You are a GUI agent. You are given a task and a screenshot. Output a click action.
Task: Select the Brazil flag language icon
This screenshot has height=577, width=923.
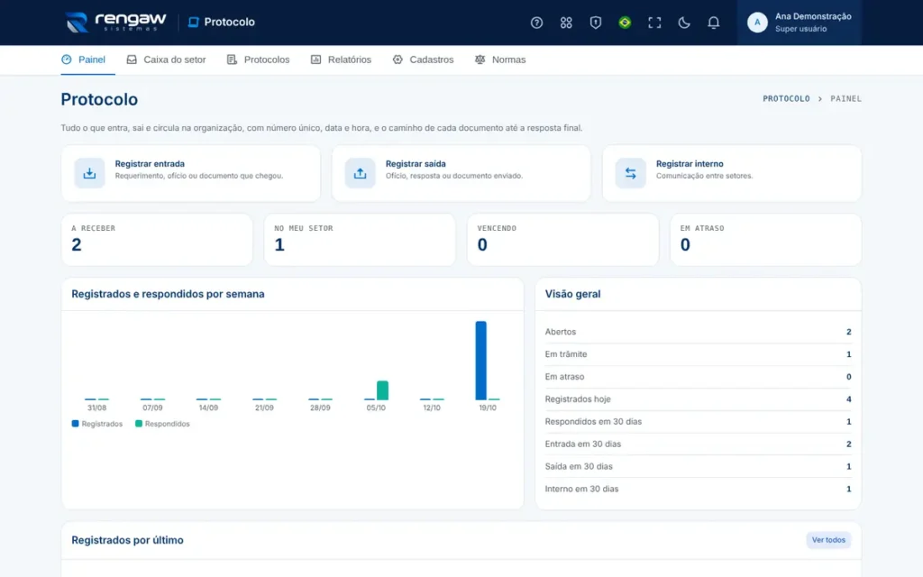coord(626,23)
